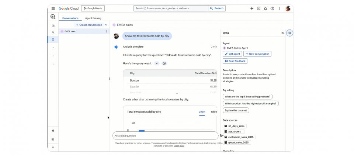The height and width of the screenshot is (155, 354).
Task: Open the main navigation hamburger menu
Action: click(x=53, y=8)
